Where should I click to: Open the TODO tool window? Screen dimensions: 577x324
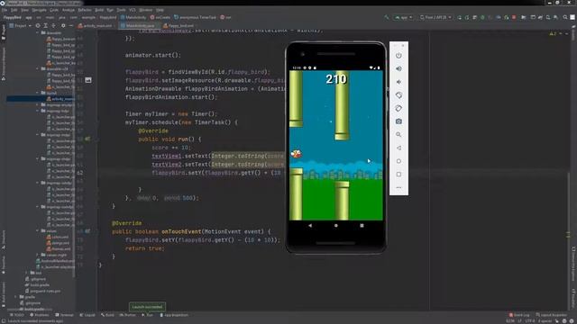tap(17, 315)
